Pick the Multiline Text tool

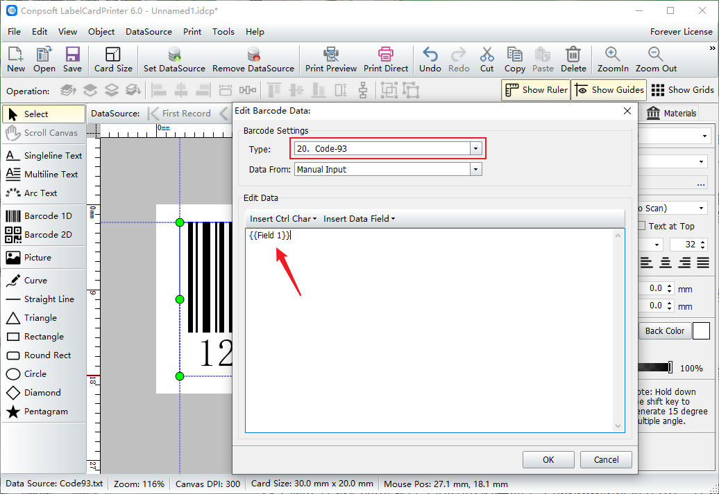click(x=44, y=175)
